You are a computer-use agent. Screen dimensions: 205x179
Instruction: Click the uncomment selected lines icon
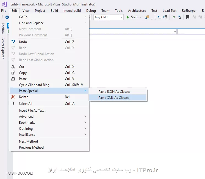[180, 17]
